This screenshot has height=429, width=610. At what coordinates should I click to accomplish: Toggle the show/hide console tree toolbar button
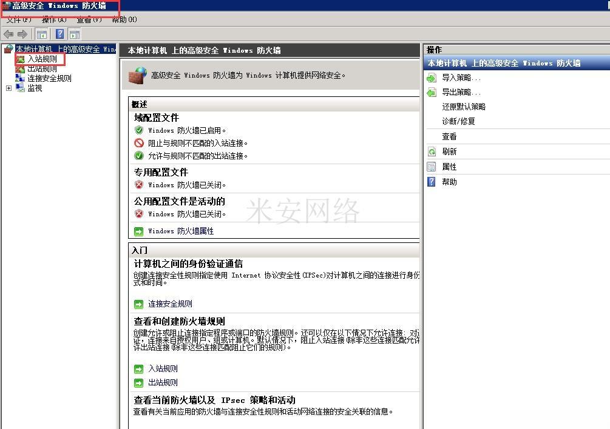[42, 34]
